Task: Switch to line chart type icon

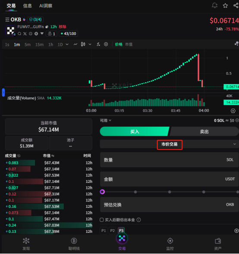Action: pyautogui.click(x=75, y=44)
